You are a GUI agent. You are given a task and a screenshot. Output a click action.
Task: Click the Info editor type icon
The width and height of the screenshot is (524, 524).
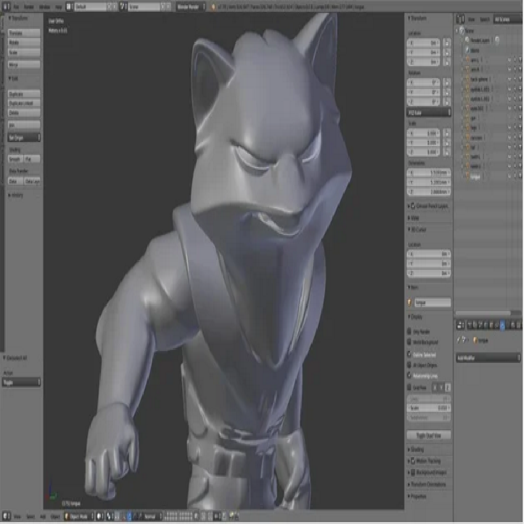coord(7,6)
